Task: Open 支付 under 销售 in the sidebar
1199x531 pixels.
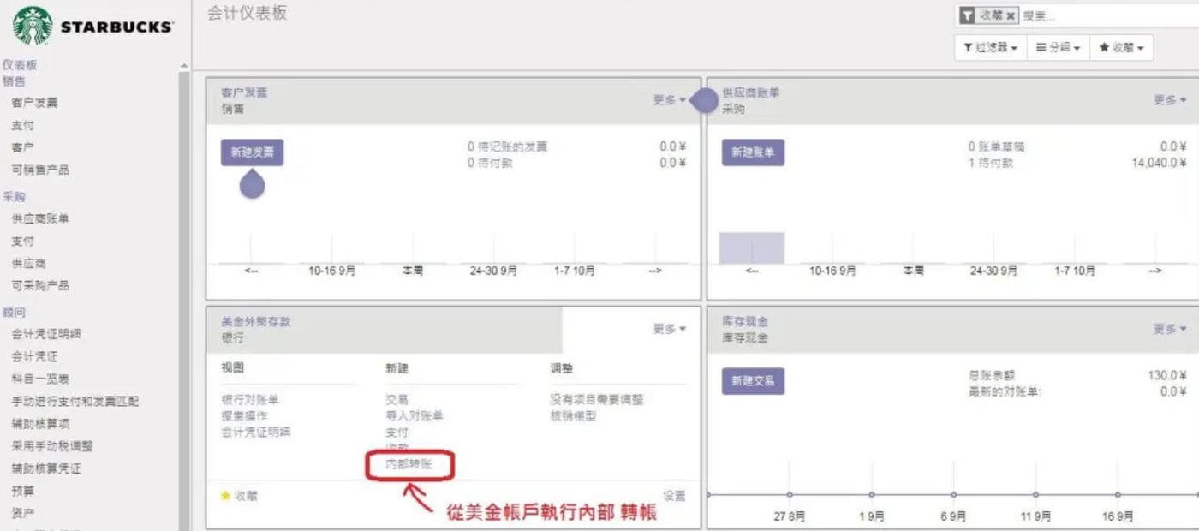Action: pos(23,125)
